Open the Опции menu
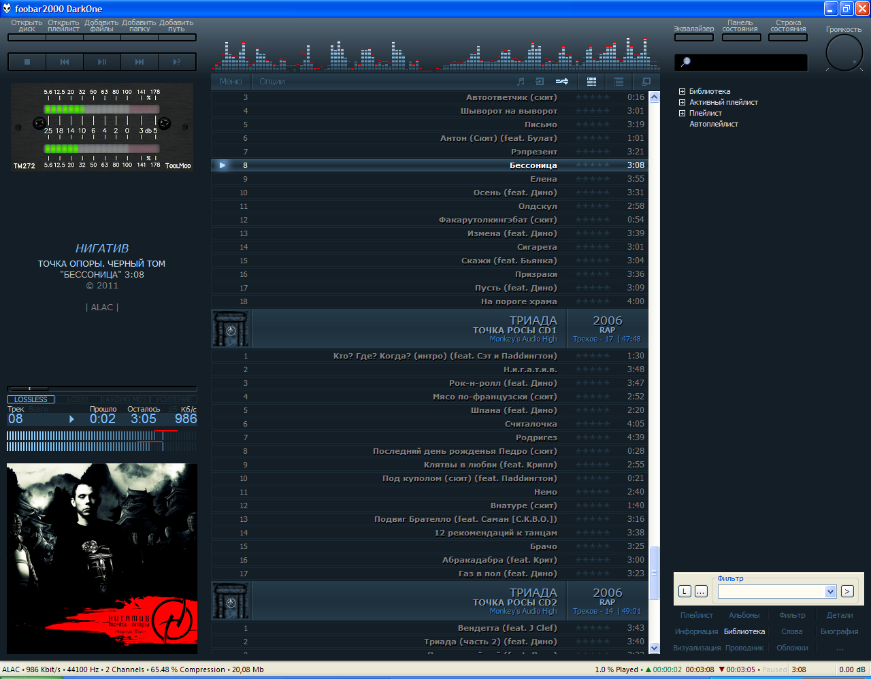The image size is (871, 679). point(272,82)
